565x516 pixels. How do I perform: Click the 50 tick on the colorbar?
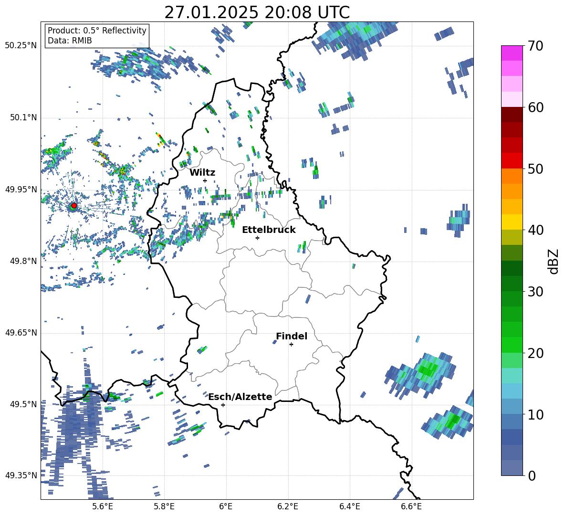click(x=535, y=168)
